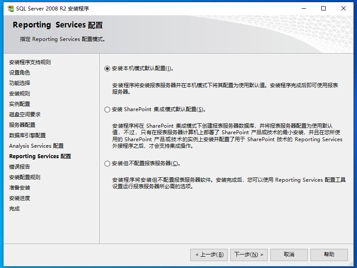Click the 上一步(B) back button
The height and width of the screenshot is (268, 357).
[209, 254]
